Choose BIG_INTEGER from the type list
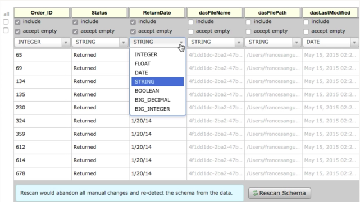360x202 pixels. (x=157, y=109)
